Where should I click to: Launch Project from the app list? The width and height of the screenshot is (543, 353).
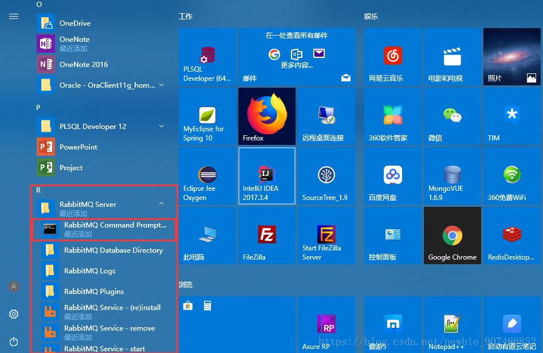(103, 168)
